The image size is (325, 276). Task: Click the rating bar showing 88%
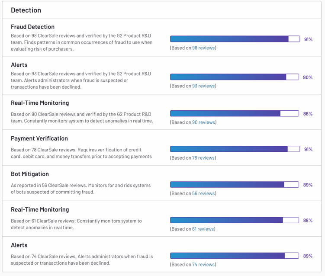coord(235,220)
